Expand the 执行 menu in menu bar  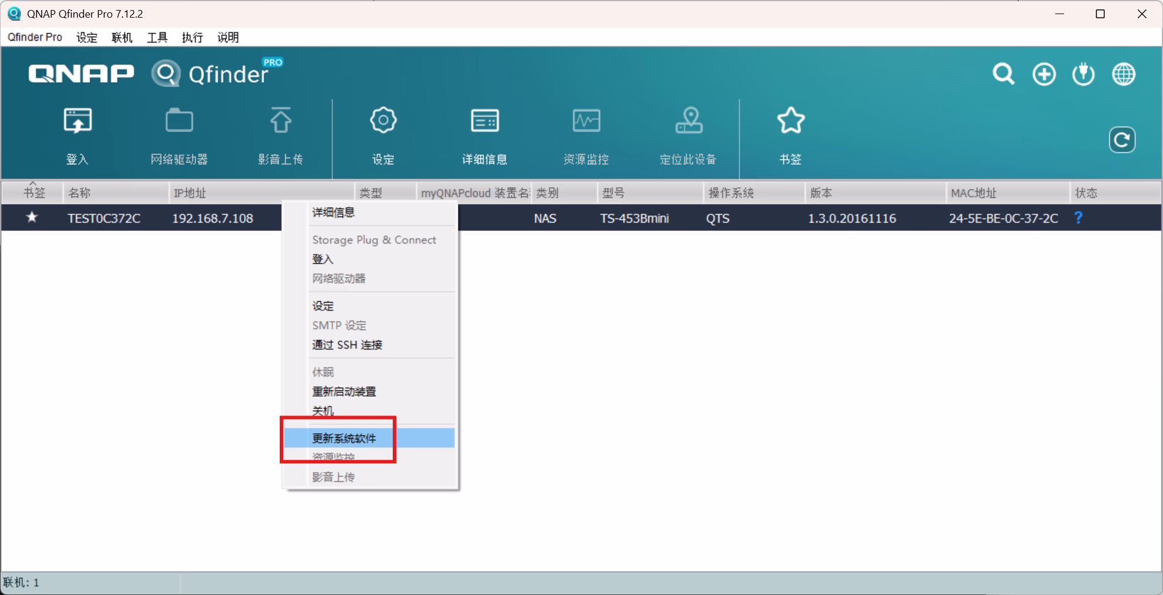pos(192,38)
